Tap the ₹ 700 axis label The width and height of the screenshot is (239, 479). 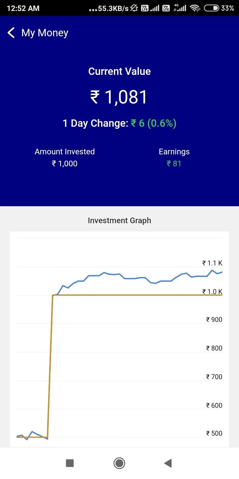tap(214, 377)
